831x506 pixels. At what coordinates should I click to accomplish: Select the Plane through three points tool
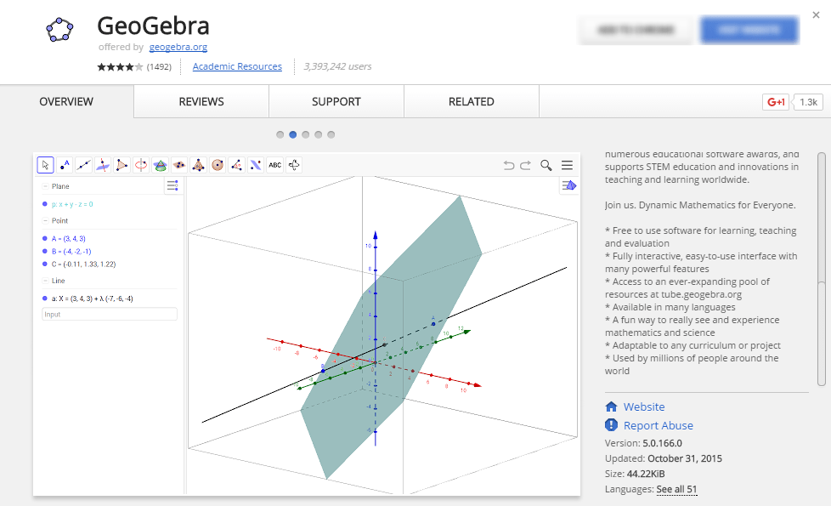point(179,165)
